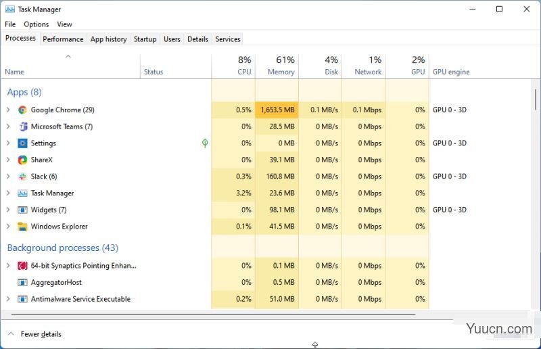Screen dimensions: 541x349
Task: Sort by the Status column header
Action: click(176, 66)
